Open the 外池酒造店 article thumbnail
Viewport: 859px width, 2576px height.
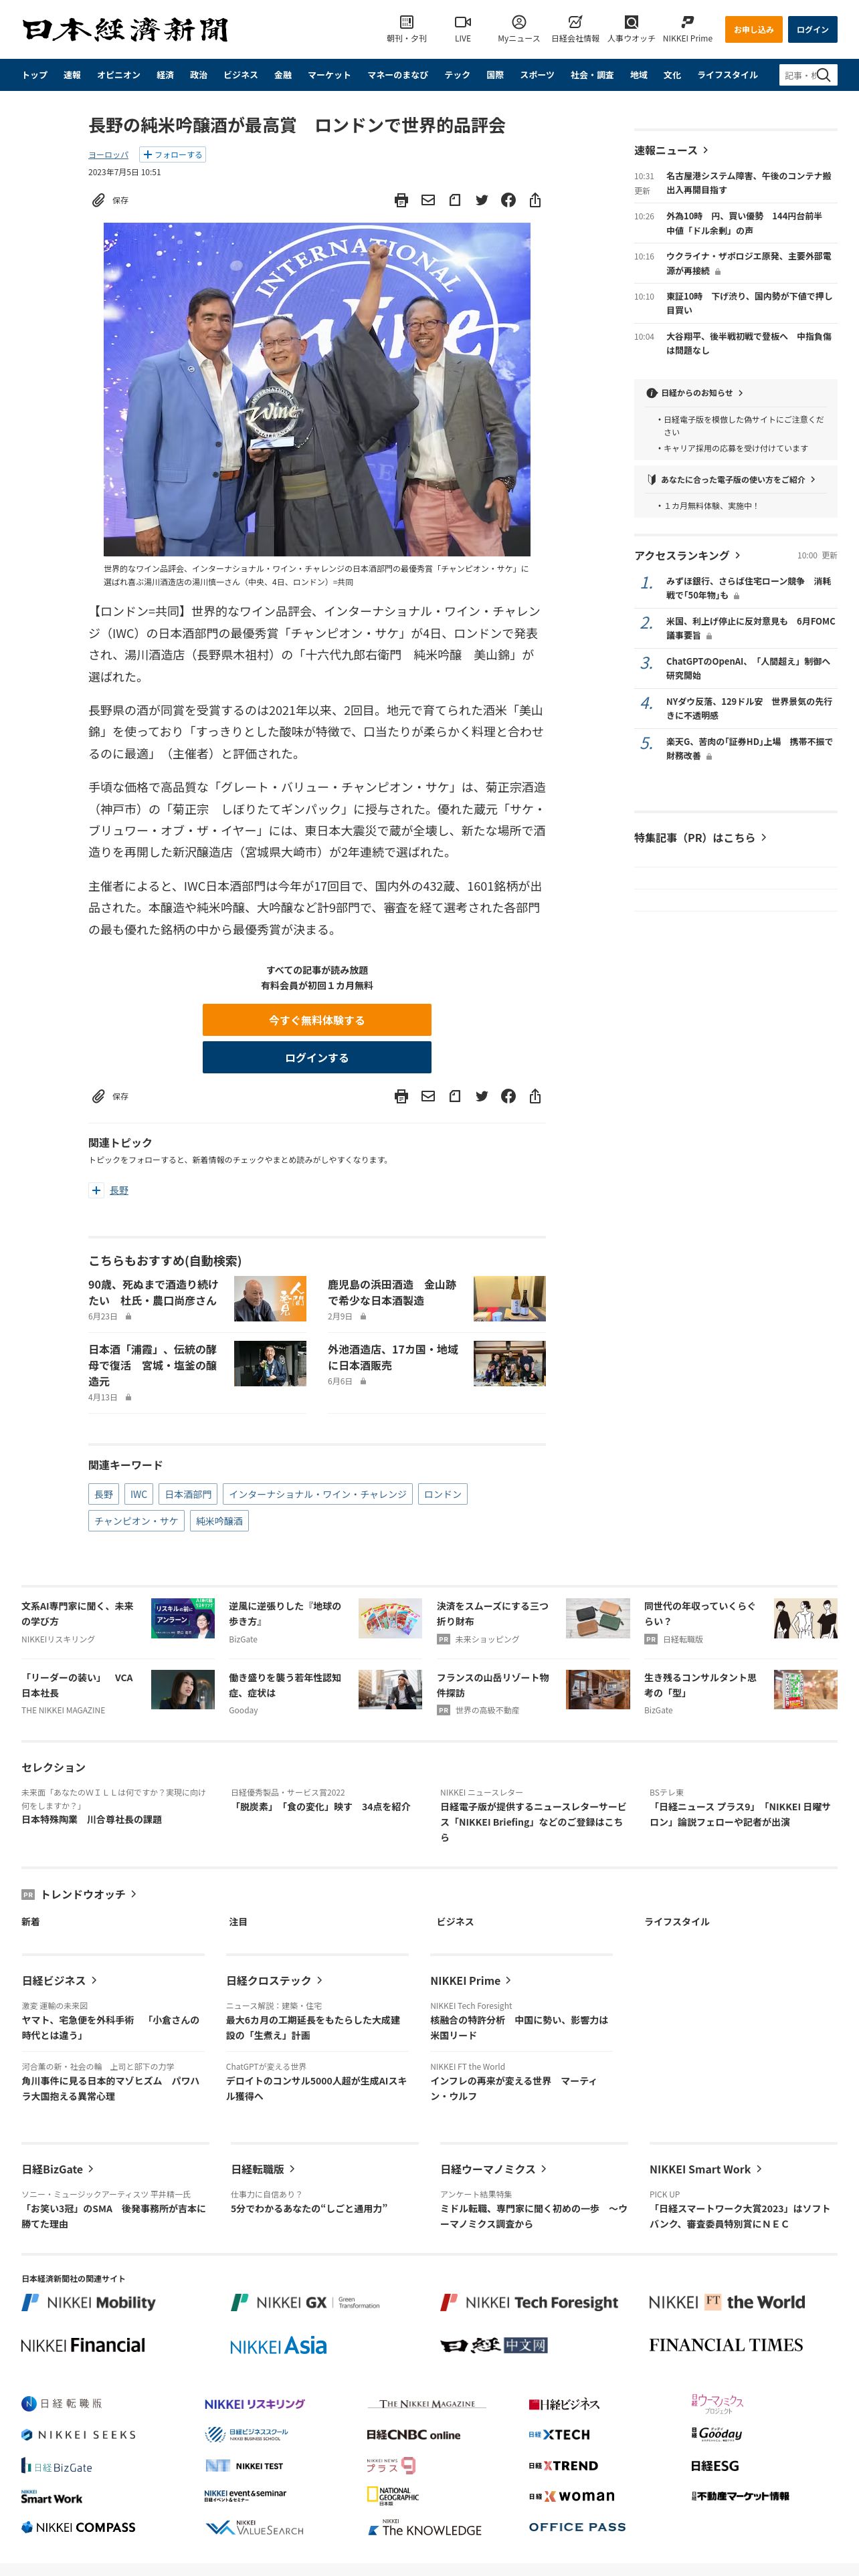click(x=509, y=1364)
